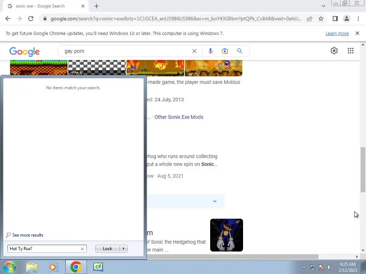Submit search with magnifier icon

pyautogui.click(x=239, y=51)
